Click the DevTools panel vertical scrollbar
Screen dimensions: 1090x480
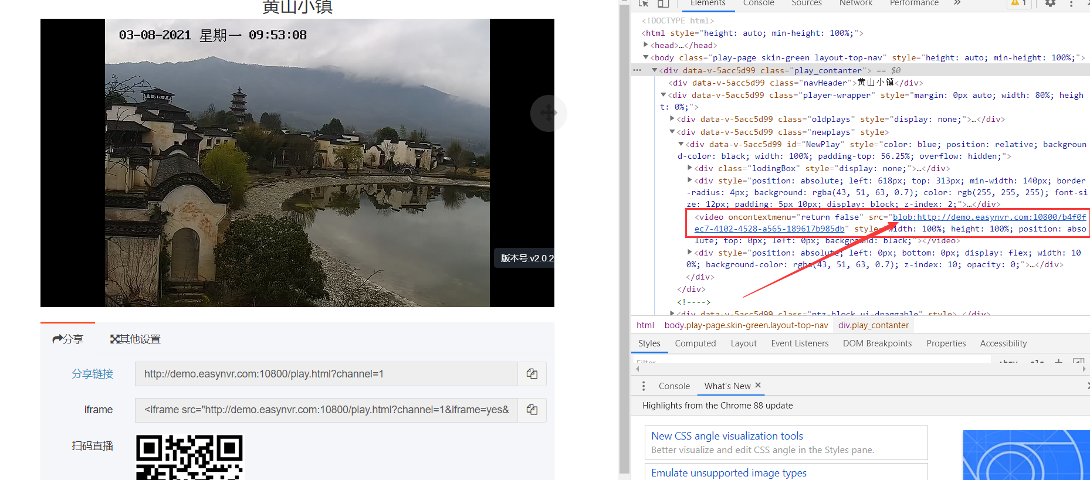[x=624, y=240]
